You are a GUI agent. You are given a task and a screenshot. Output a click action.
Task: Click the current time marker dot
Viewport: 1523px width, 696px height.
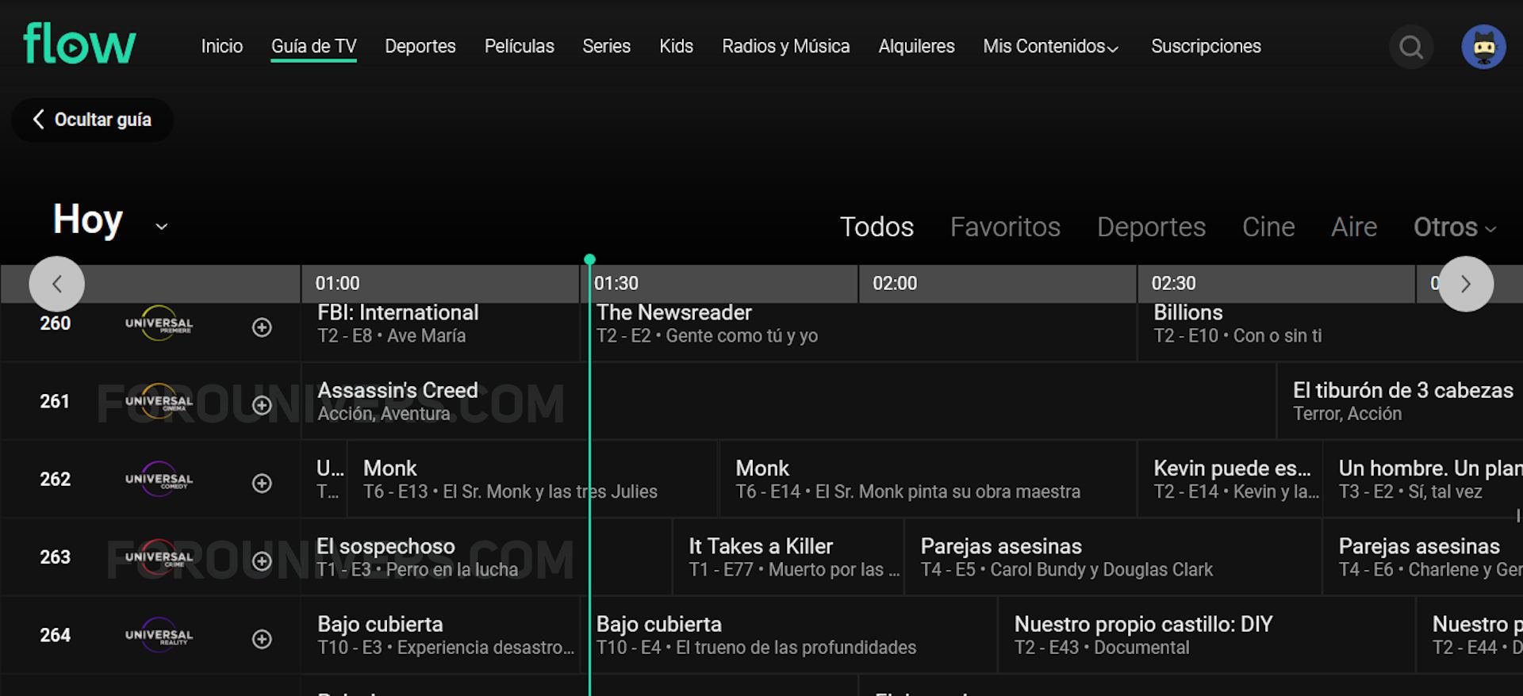click(x=589, y=259)
